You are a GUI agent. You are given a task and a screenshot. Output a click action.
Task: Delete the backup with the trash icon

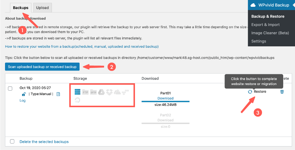point(282,92)
